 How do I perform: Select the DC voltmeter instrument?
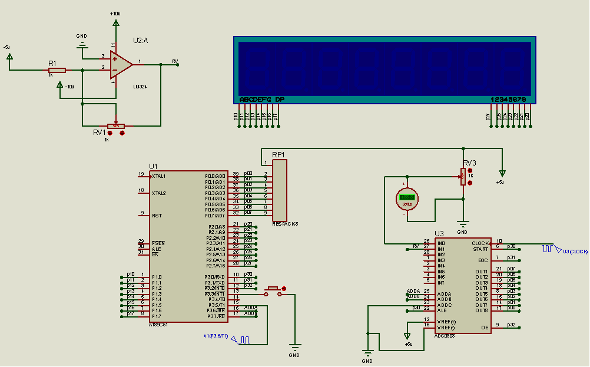407,199
